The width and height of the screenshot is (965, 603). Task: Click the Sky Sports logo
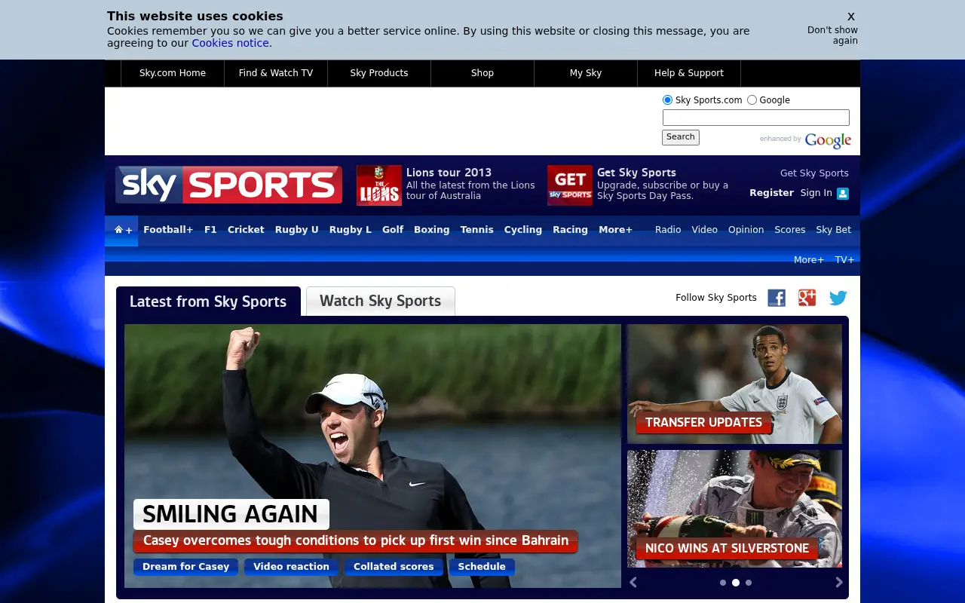[228, 185]
